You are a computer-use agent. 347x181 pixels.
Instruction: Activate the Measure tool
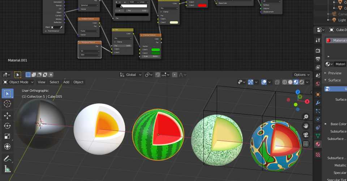tap(7, 169)
